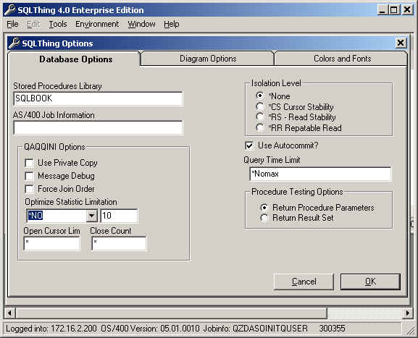
Task: Enable the Message Debug checkbox
Action: click(29, 176)
